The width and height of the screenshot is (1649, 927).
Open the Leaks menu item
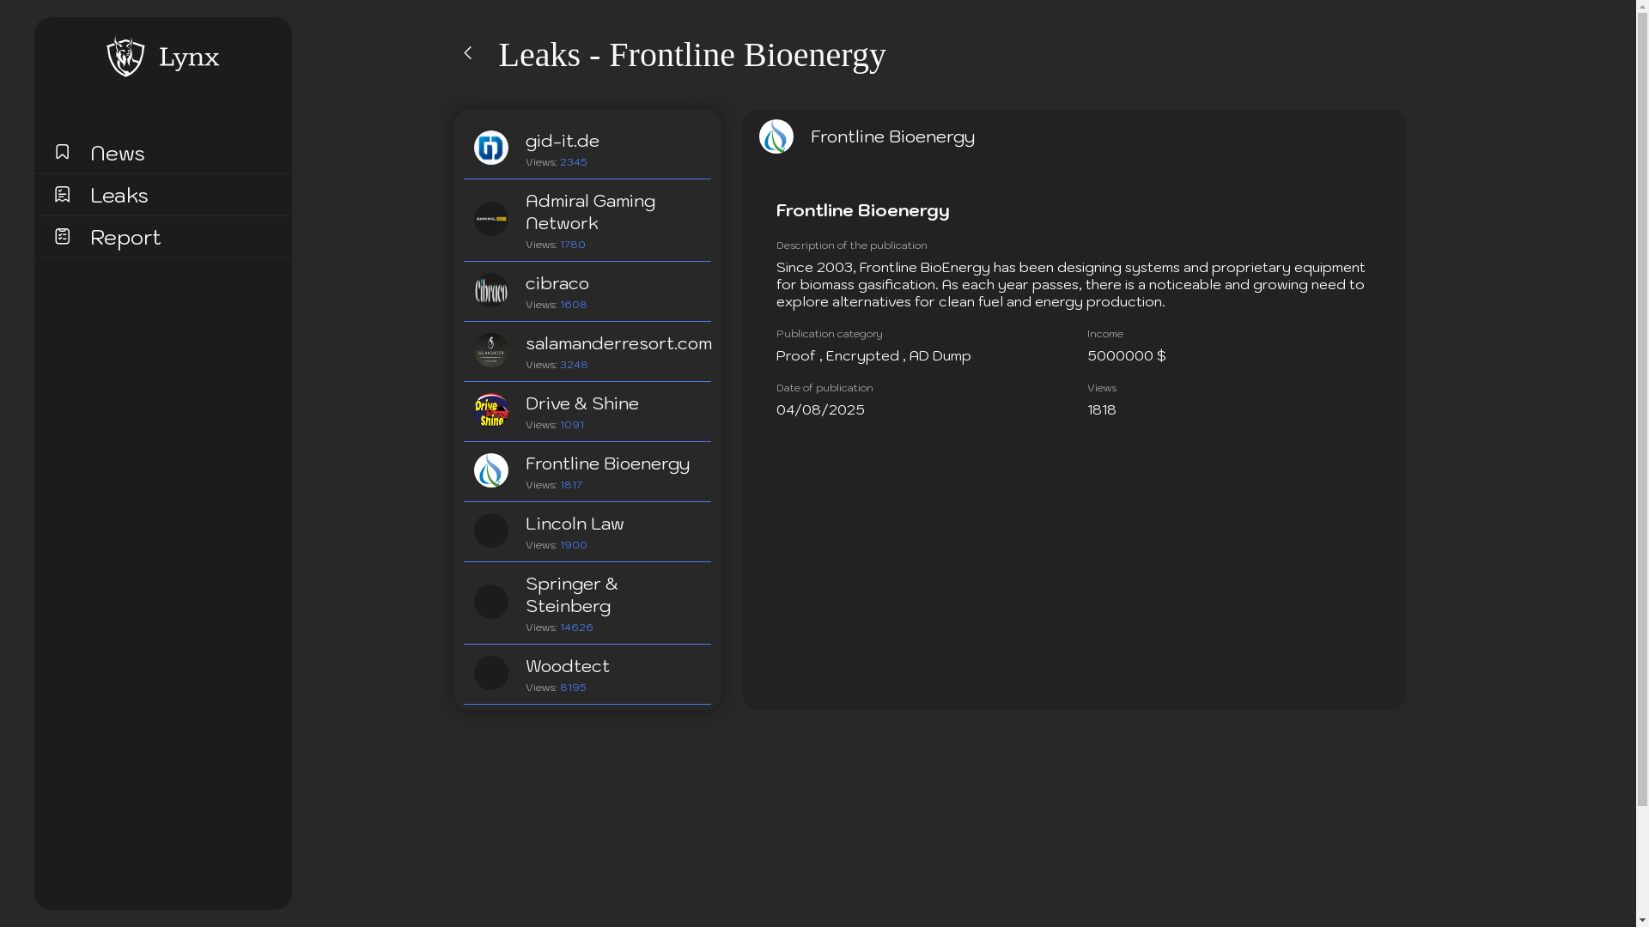click(x=119, y=196)
